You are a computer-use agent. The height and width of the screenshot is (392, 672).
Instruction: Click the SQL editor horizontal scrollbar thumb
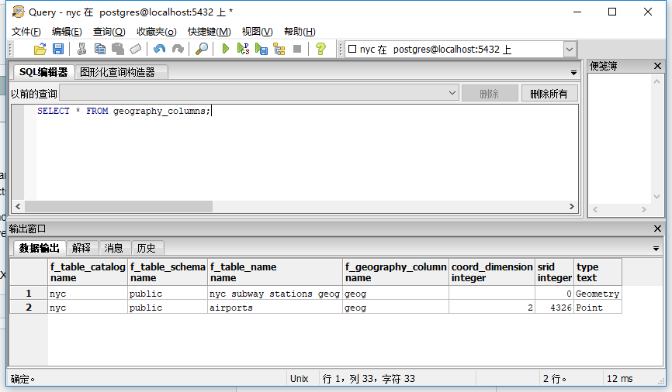pos(119,206)
